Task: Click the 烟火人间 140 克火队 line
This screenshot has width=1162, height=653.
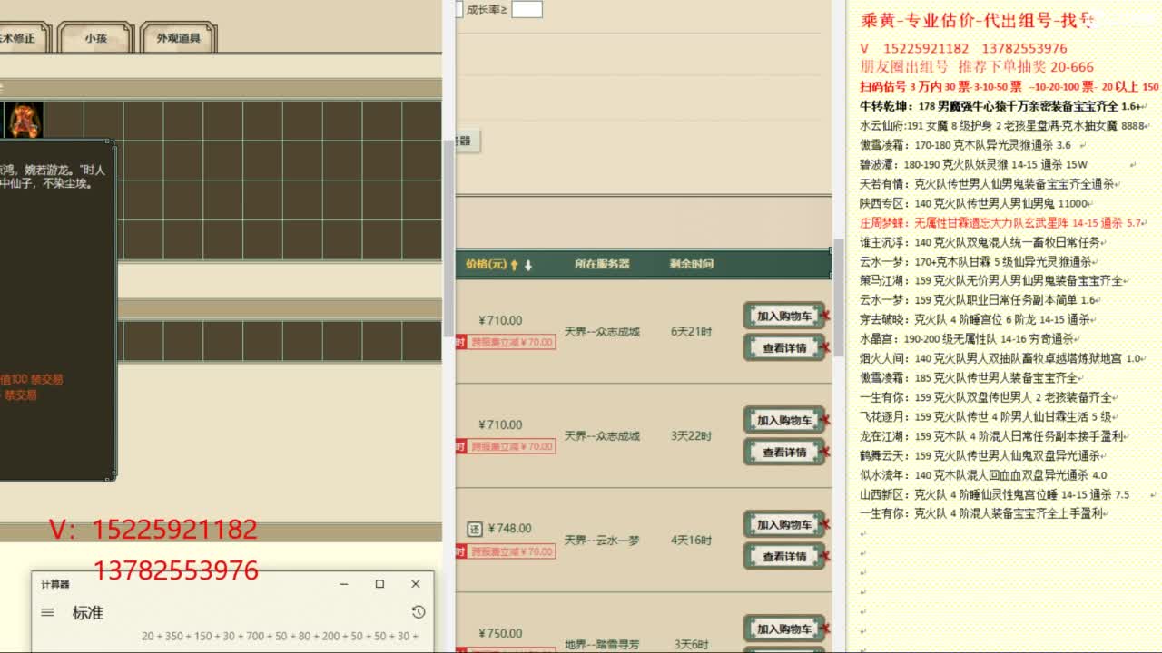Action: click(1000, 358)
